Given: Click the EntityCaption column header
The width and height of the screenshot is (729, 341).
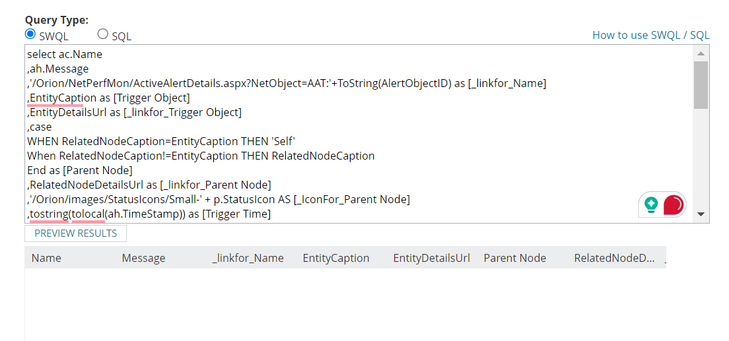Looking at the screenshot, I should [x=335, y=258].
